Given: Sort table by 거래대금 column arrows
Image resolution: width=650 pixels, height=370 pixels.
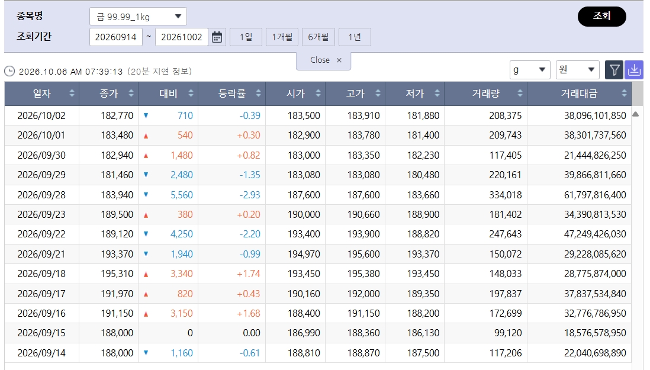Looking at the screenshot, I should (624, 93).
